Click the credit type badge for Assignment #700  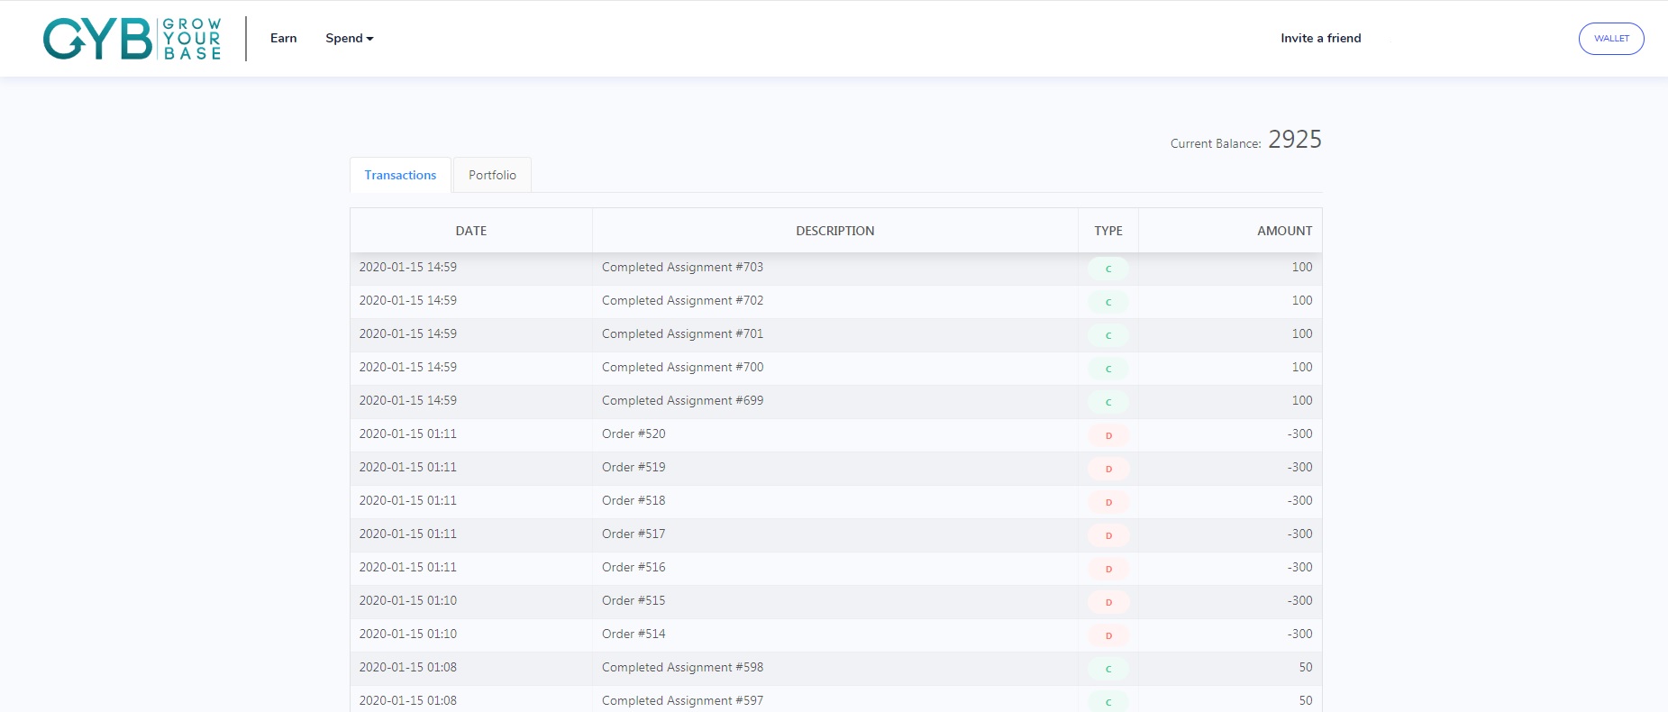click(x=1108, y=369)
